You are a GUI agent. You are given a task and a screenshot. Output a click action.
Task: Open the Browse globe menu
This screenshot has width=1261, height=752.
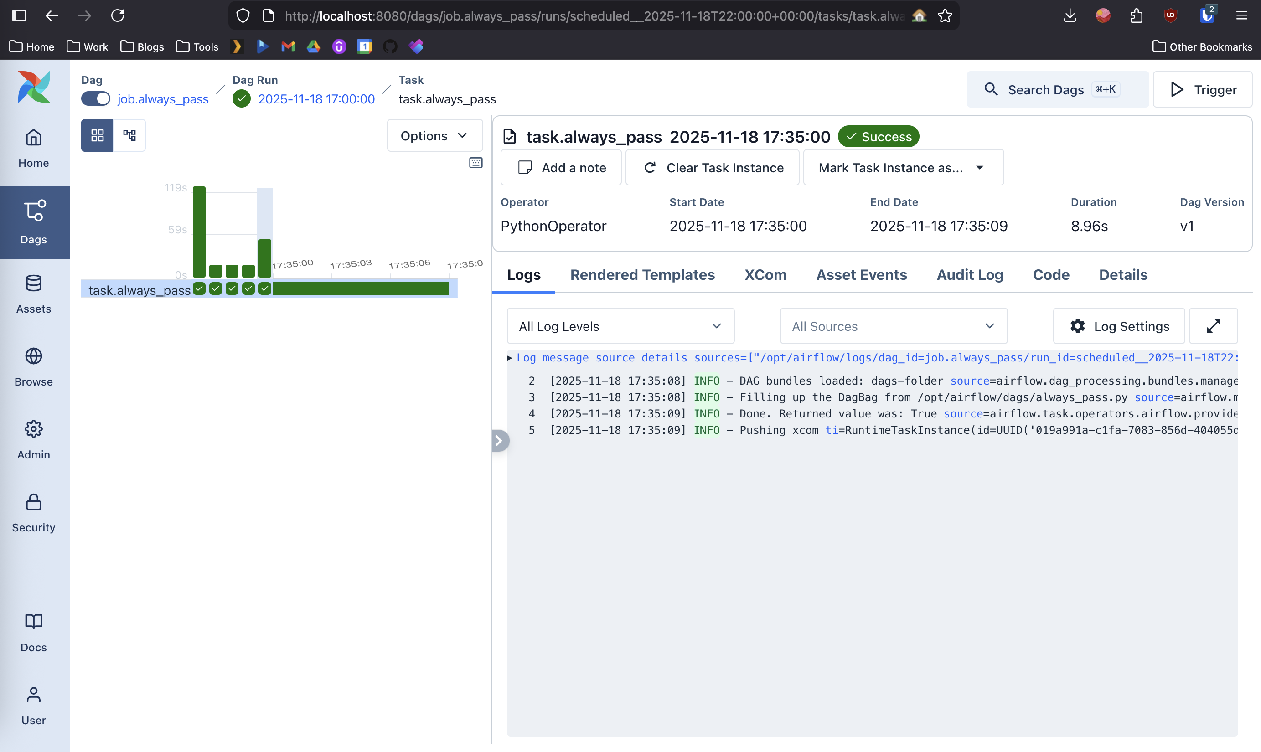click(x=33, y=367)
